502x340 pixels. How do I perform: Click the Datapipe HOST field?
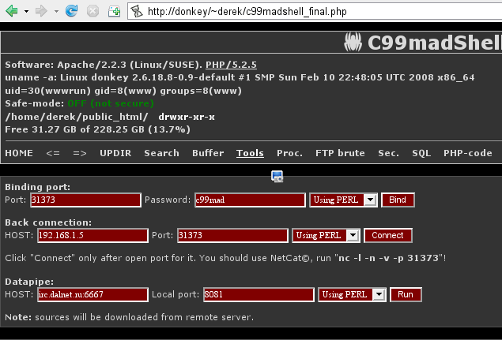click(x=92, y=294)
